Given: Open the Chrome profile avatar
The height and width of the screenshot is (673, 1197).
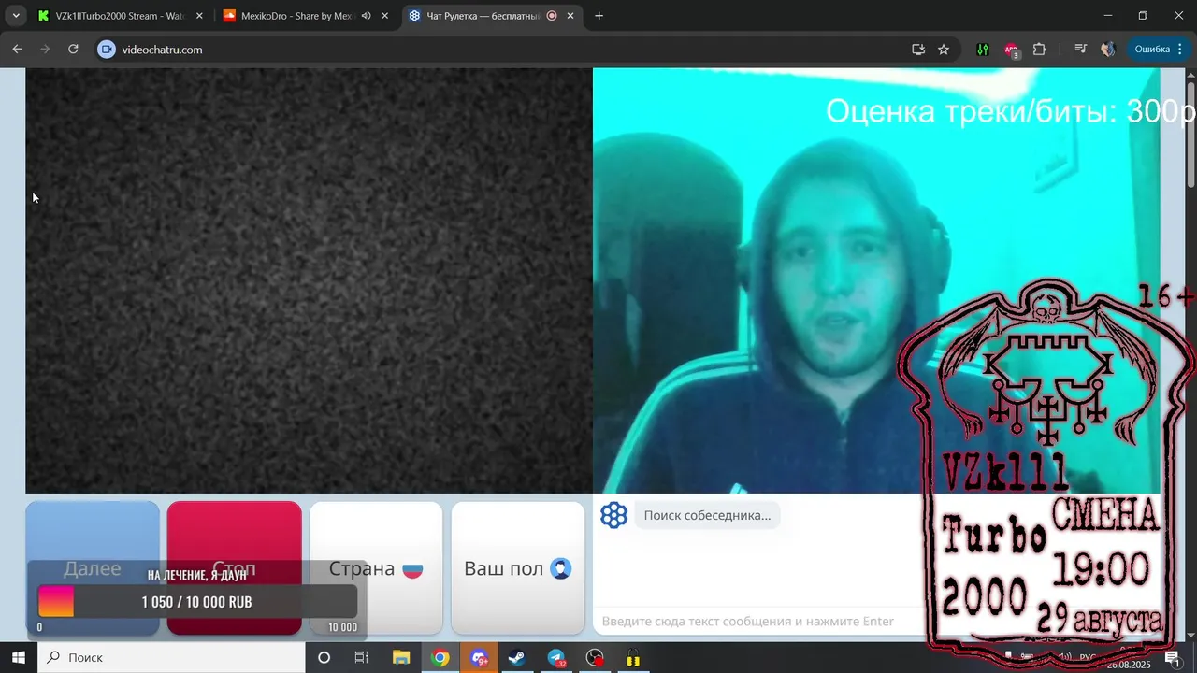Looking at the screenshot, I should coord(1108,50).
